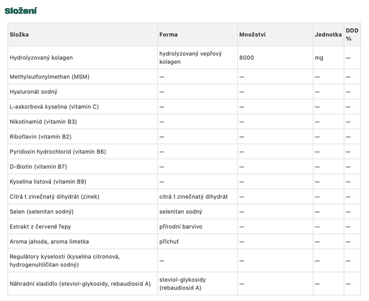Viewport: 369px width, 301px height.
Task: Click the 8000 amount value
Action: (246, 57)
